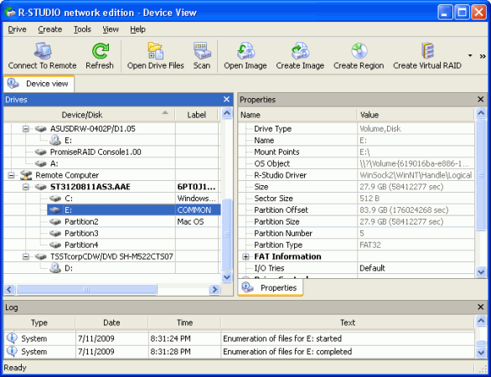Click the Label column header in Drives
The image size is (491, 377).
coord(196,115)
